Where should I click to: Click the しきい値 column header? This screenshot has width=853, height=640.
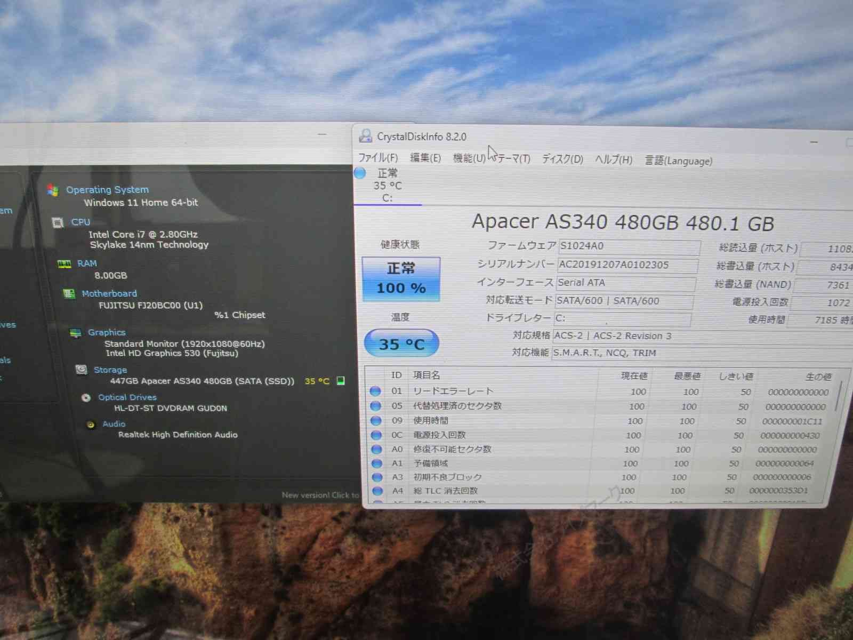point(736,377)
